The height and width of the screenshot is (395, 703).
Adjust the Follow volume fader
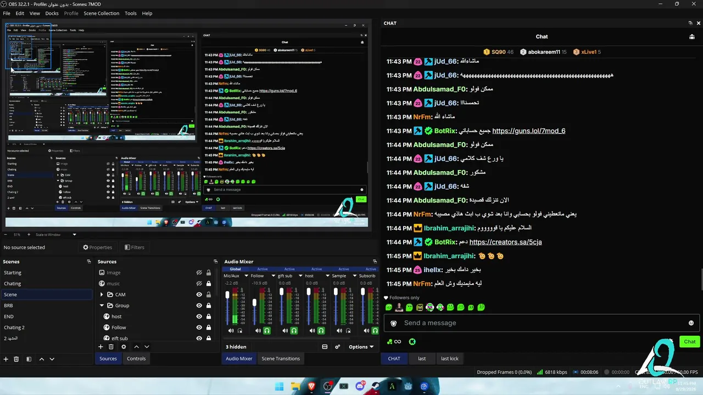(x=254, y=303)
